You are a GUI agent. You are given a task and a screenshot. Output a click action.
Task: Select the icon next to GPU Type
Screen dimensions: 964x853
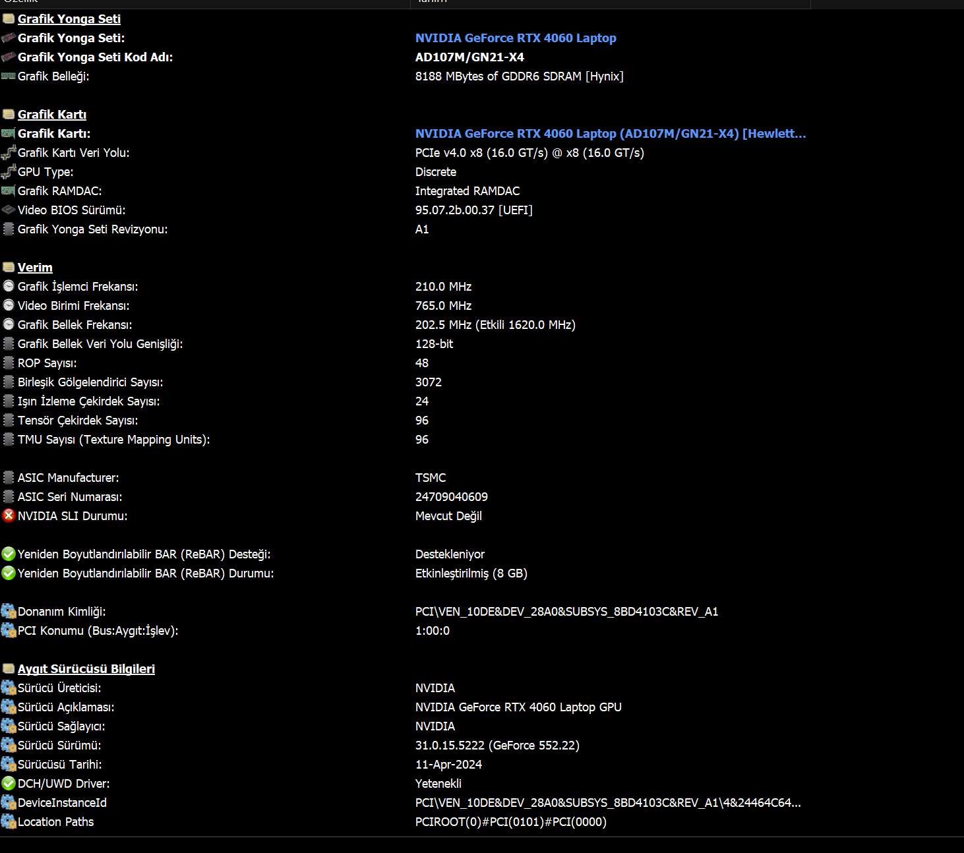(x=9, y=172)
